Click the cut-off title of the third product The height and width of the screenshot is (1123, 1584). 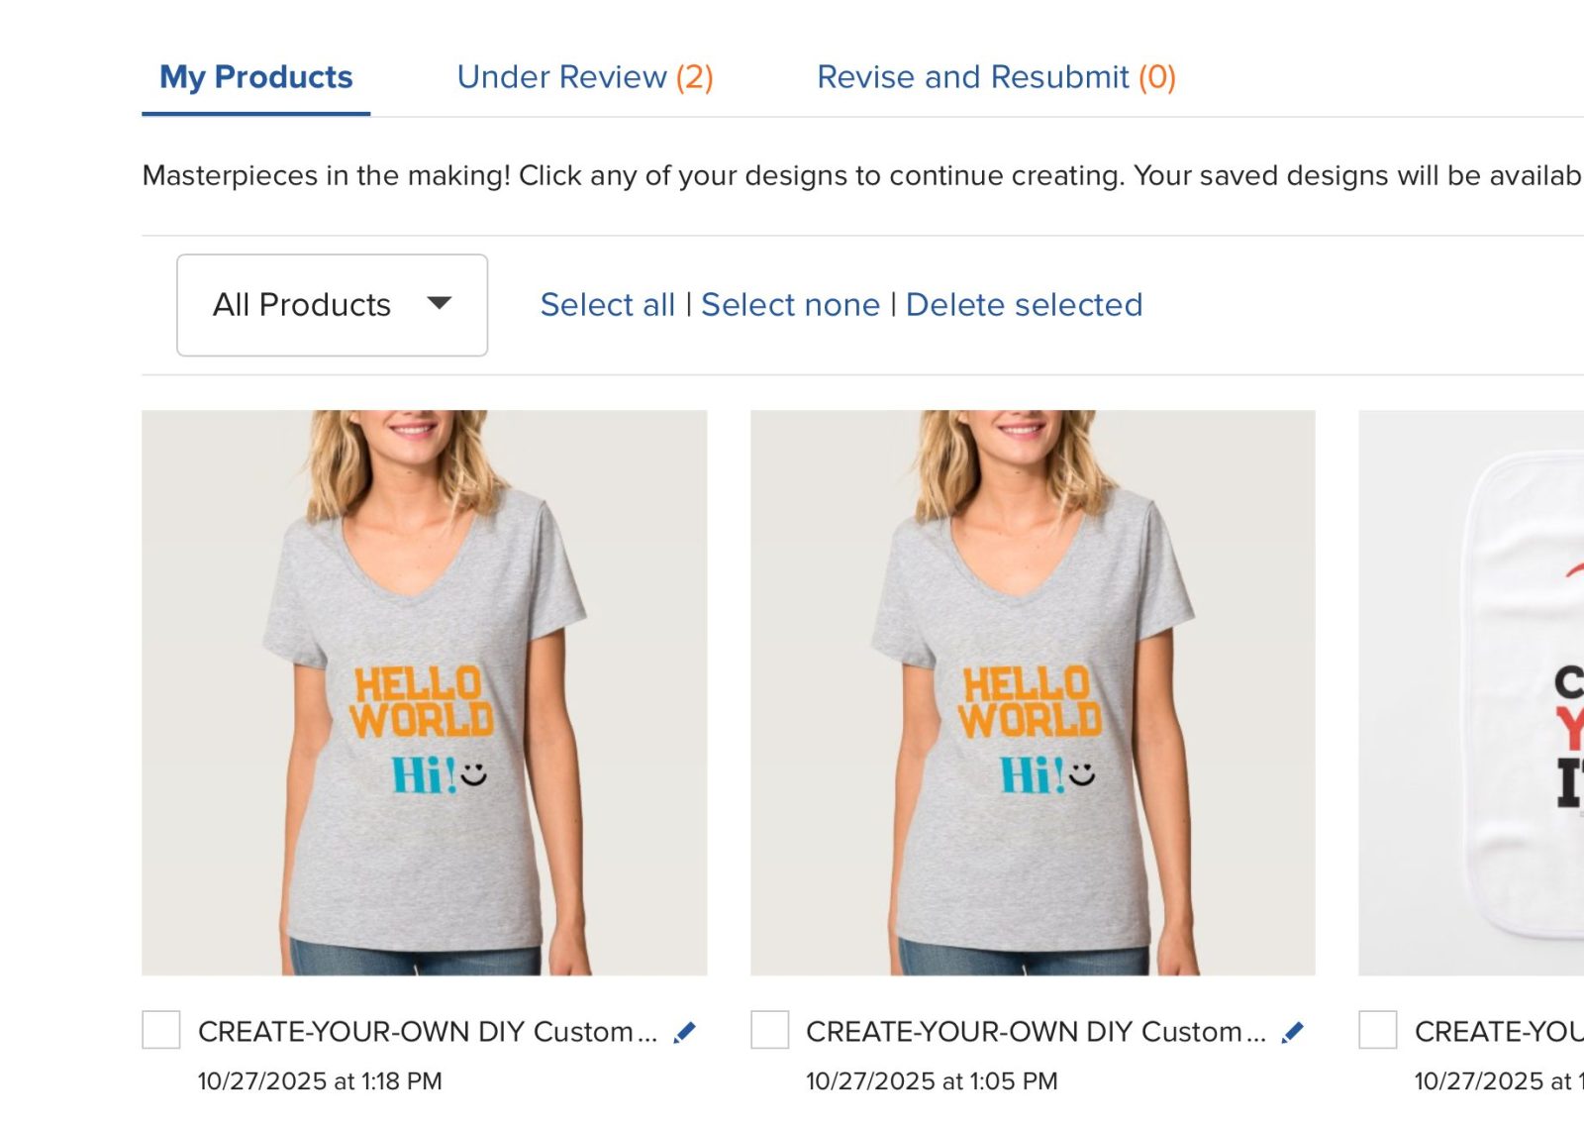point(1498,1032)
